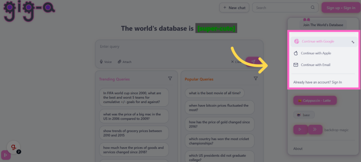Click the gig-a logo
Viewport: 361px width, 162px height.
29,11
